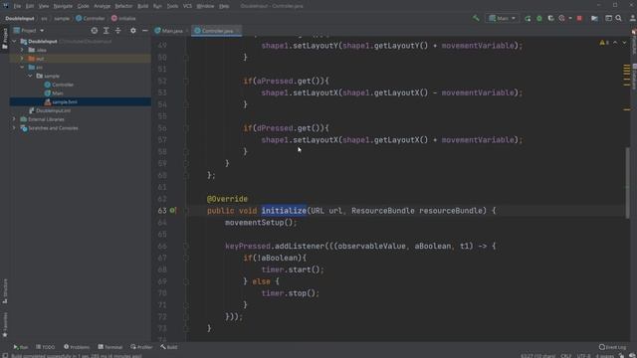637x358 pixels.
Task: Expand the out folder arrow
Action: point(22,59)
